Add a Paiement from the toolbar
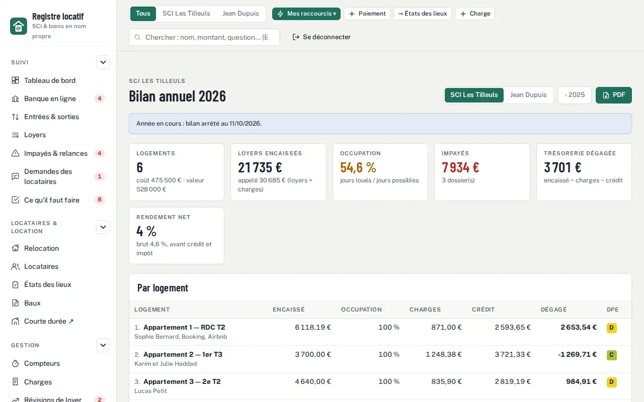Image resolution: width=644 pixels, height=402 pixels. [x=367, y=14]
